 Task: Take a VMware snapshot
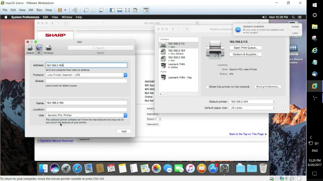[x=86, y=10]
